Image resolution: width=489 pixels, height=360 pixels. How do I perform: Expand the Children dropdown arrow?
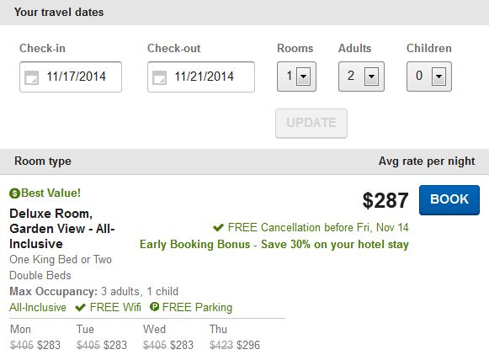click(439, 77)
